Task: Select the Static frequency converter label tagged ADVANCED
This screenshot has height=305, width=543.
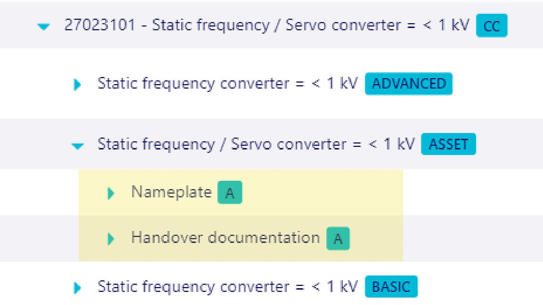Action: (228, 83)
